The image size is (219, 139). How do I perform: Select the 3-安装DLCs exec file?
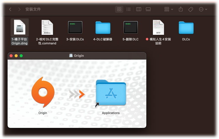click(x=75, y=27)
